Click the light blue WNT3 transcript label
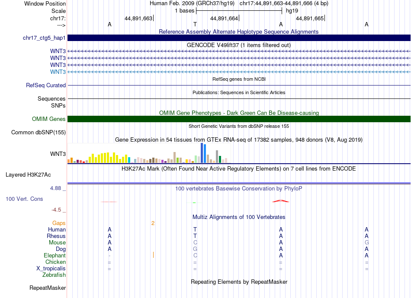This screenshot has height=298, width=411. click(x=58, y=72)
